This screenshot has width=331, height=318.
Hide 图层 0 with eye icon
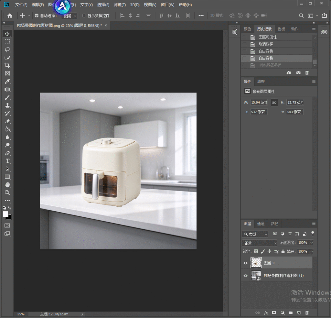coord(246,263)
